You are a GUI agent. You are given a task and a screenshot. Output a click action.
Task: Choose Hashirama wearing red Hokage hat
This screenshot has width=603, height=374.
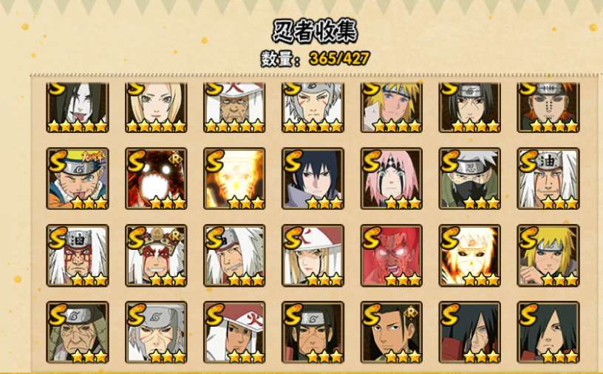point(234,333)
